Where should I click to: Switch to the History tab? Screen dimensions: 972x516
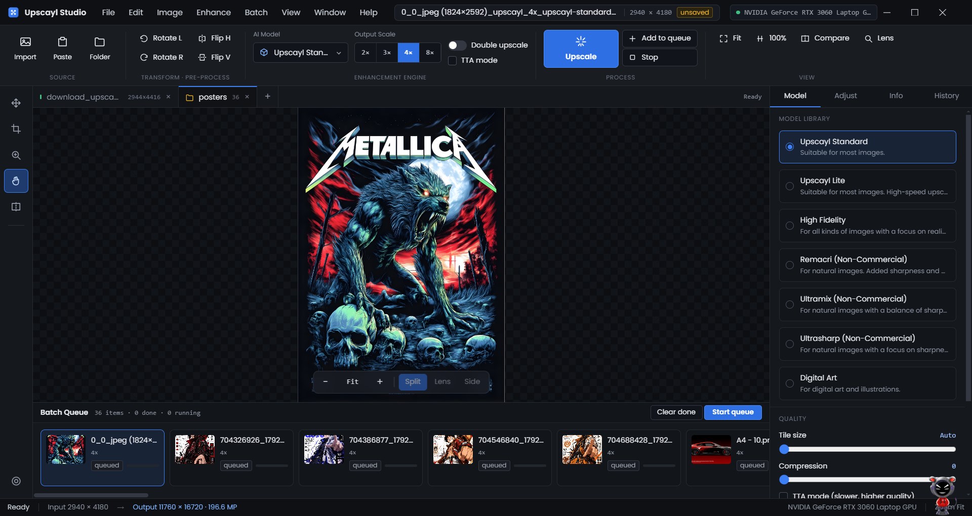[946, 96]
